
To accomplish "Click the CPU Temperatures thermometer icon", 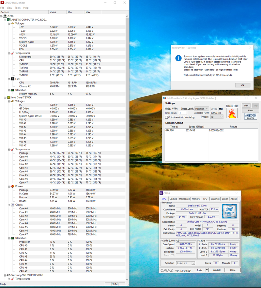I will [12, 149].
